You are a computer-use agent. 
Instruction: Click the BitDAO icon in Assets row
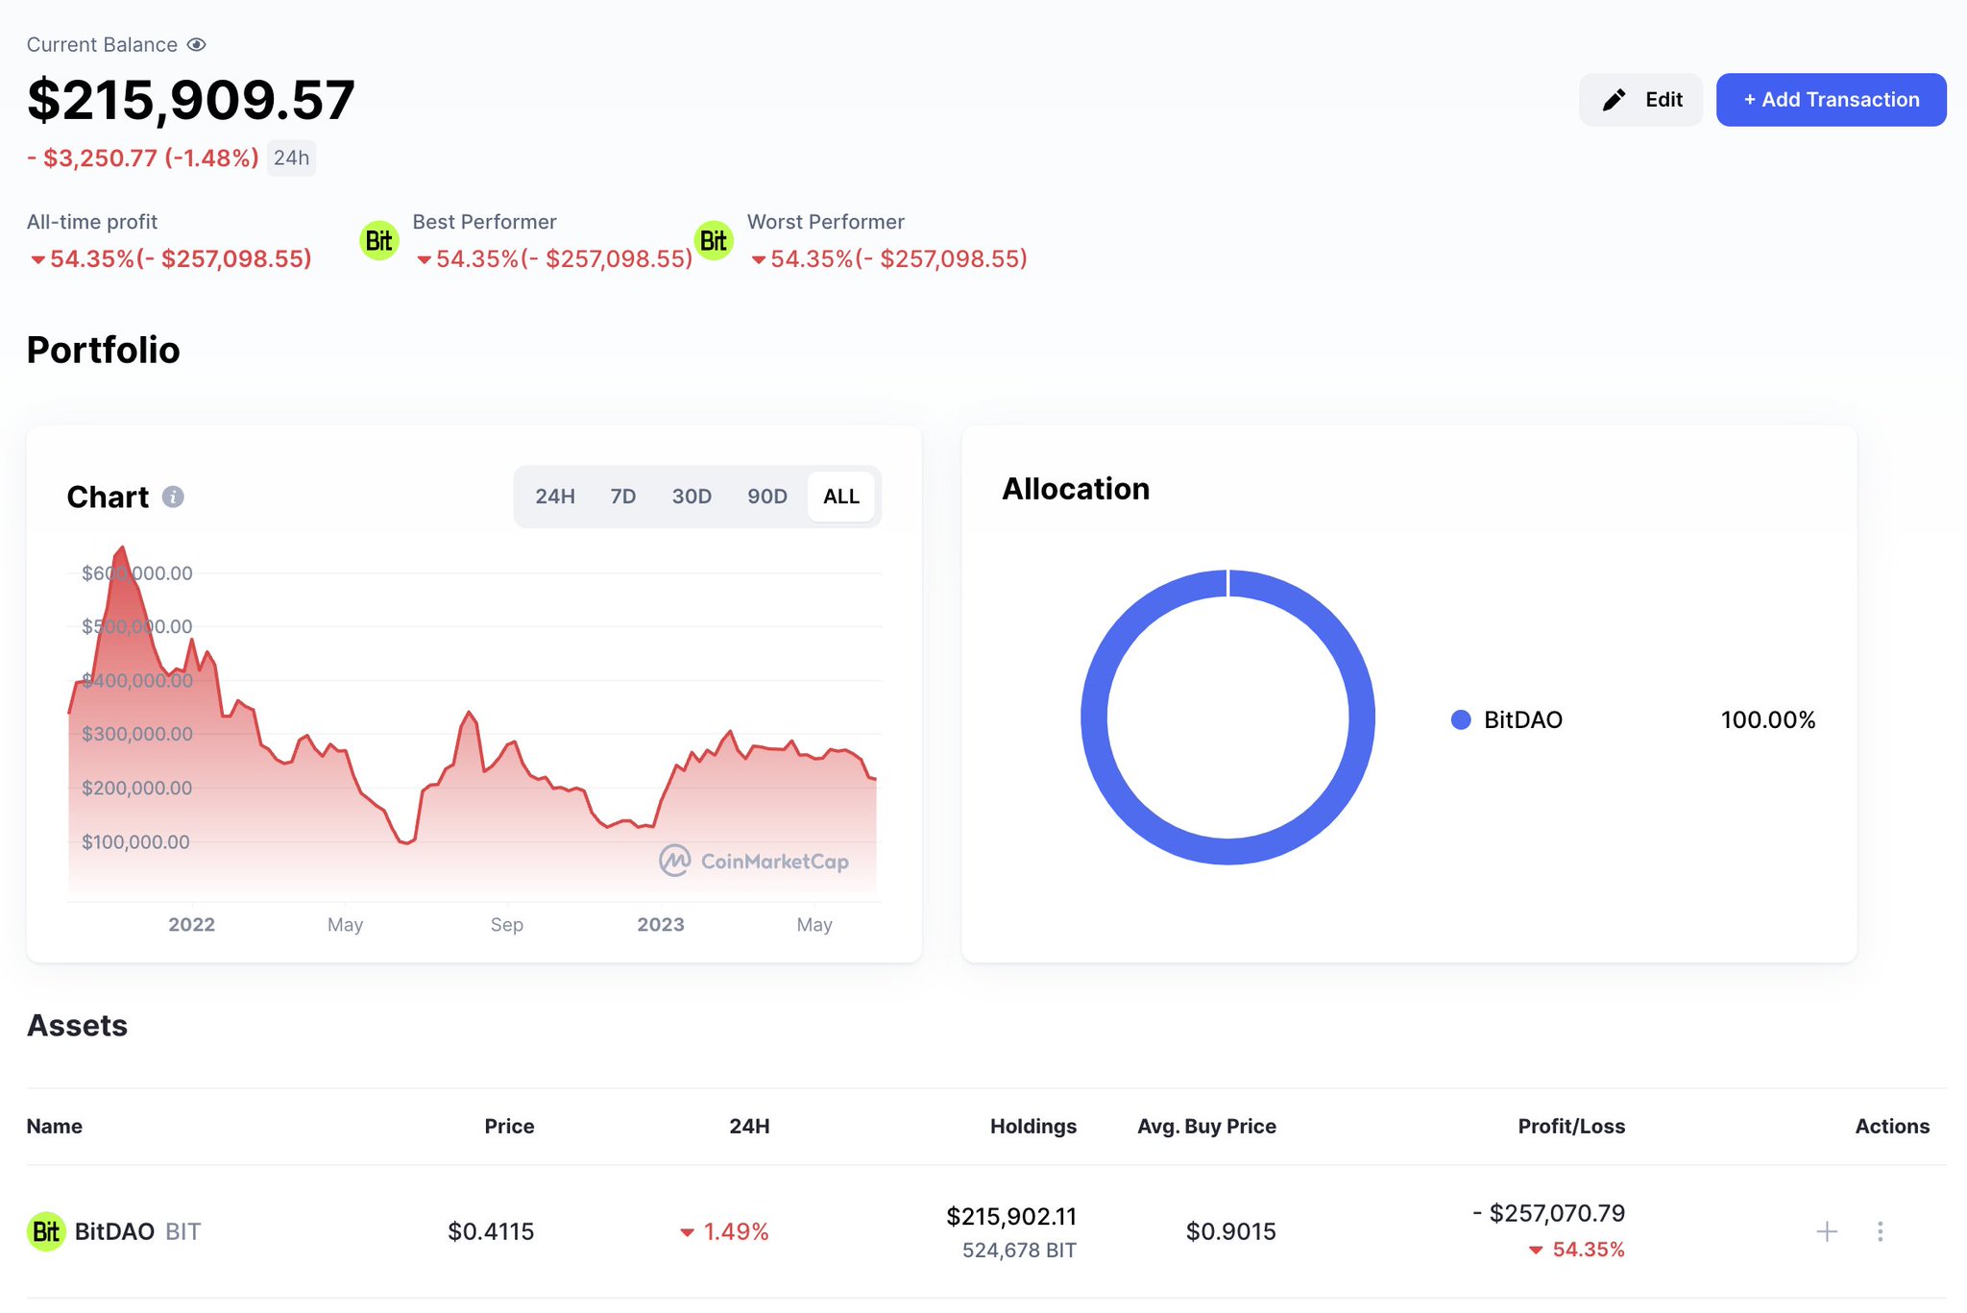pyautogui.click(x=46, y=1231)
